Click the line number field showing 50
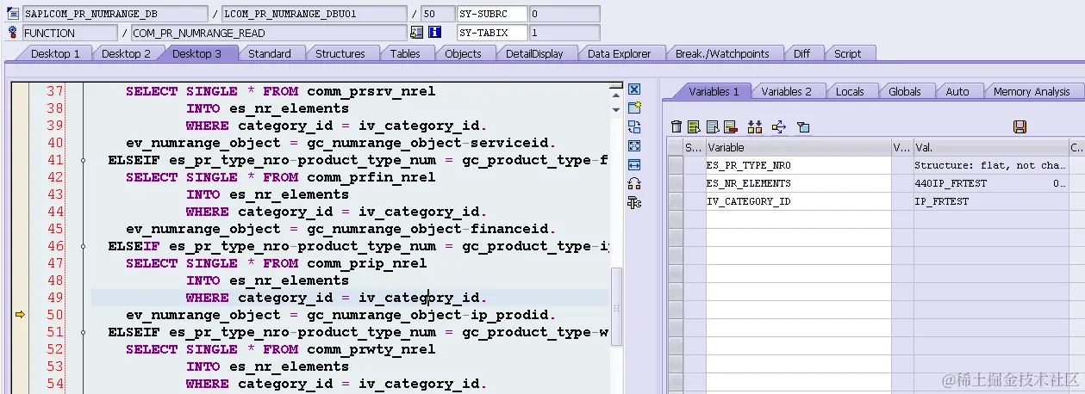Viewport: 1085px width, 394px height. [438, 14]
